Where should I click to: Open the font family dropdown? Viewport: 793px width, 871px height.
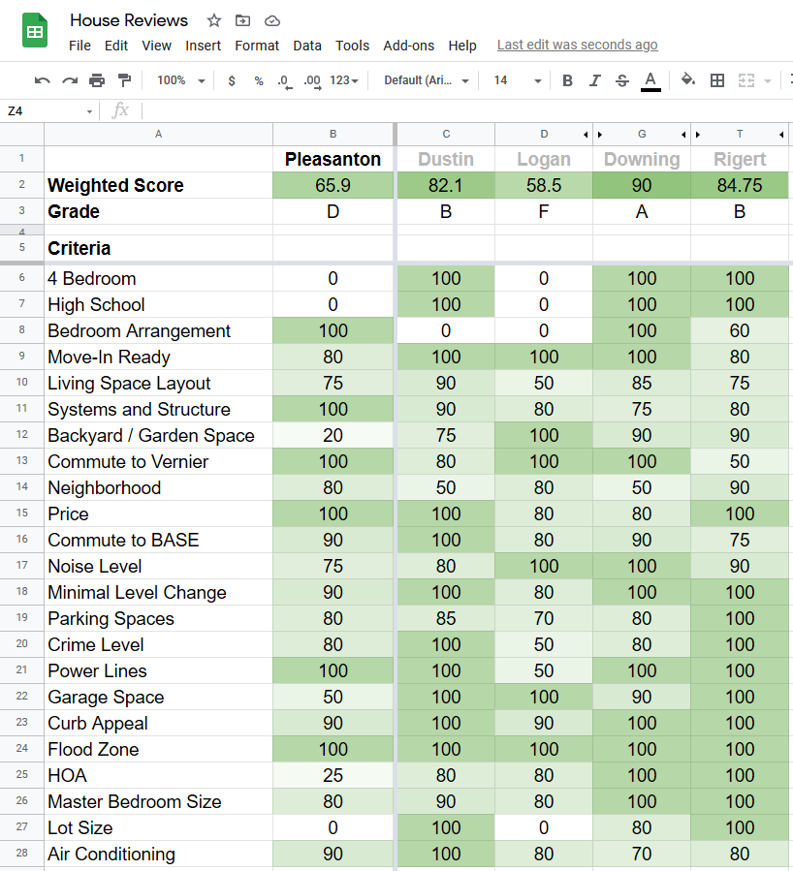coord(427,80)
